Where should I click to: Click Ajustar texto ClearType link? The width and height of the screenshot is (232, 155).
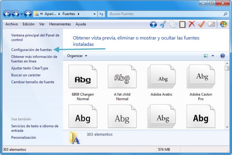pyautogui.click(x=30, y=68)
